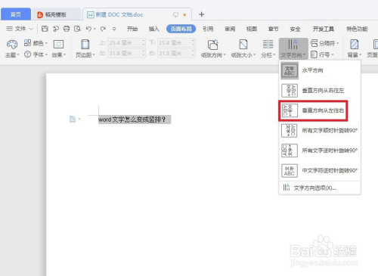Expand the 文件 menu chevron
Screen dimensions: 378x276
click(x=31, y=29)
